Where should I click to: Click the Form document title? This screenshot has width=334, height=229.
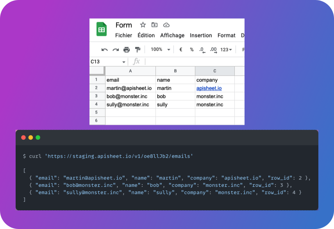click(124, 25)
